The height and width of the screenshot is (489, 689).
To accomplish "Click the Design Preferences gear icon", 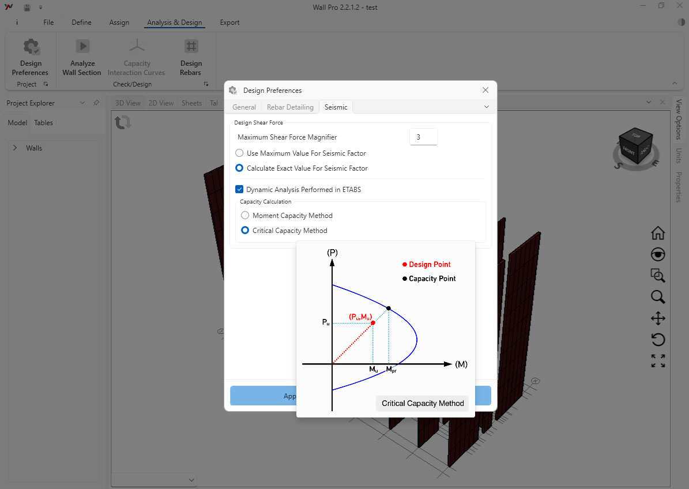I will [x=31, y=47].
